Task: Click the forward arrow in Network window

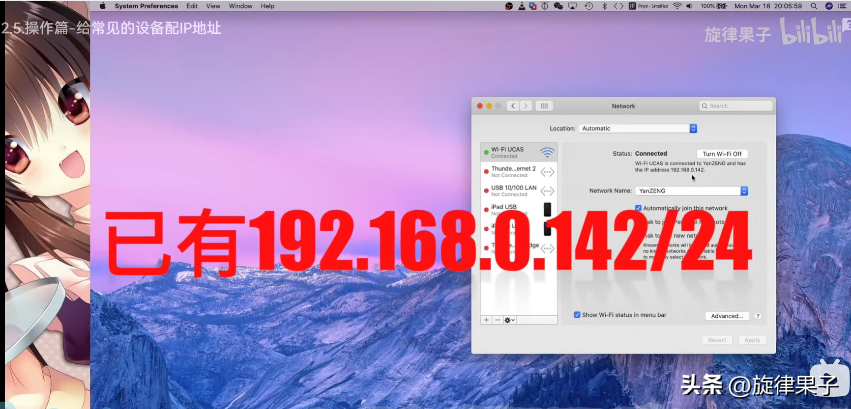Action: pyautogui.click(x=526, y=106)
